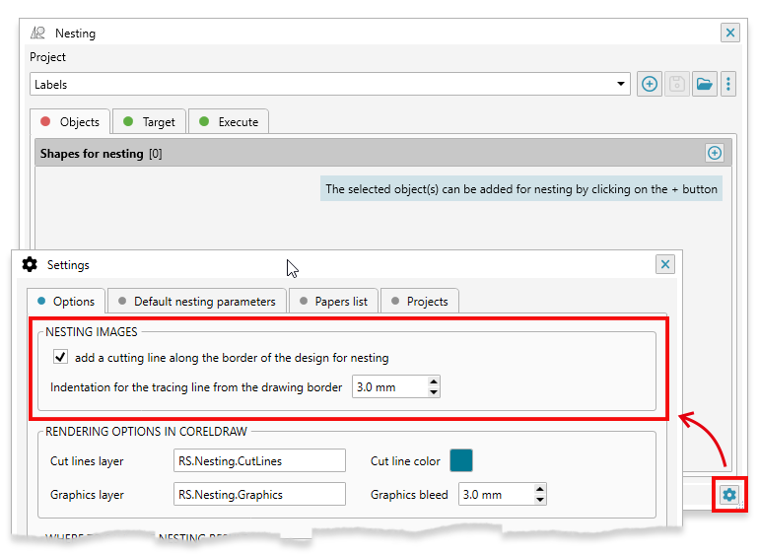The image size is (759, 554).
Task: Open project folder icon
Action: click(705, 84)
